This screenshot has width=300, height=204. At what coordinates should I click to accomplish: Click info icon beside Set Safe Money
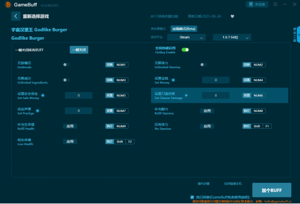point(43,95)
